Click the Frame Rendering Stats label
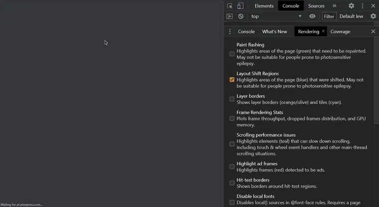This screenshot has width=379, height=207. (x=260, y=112)
